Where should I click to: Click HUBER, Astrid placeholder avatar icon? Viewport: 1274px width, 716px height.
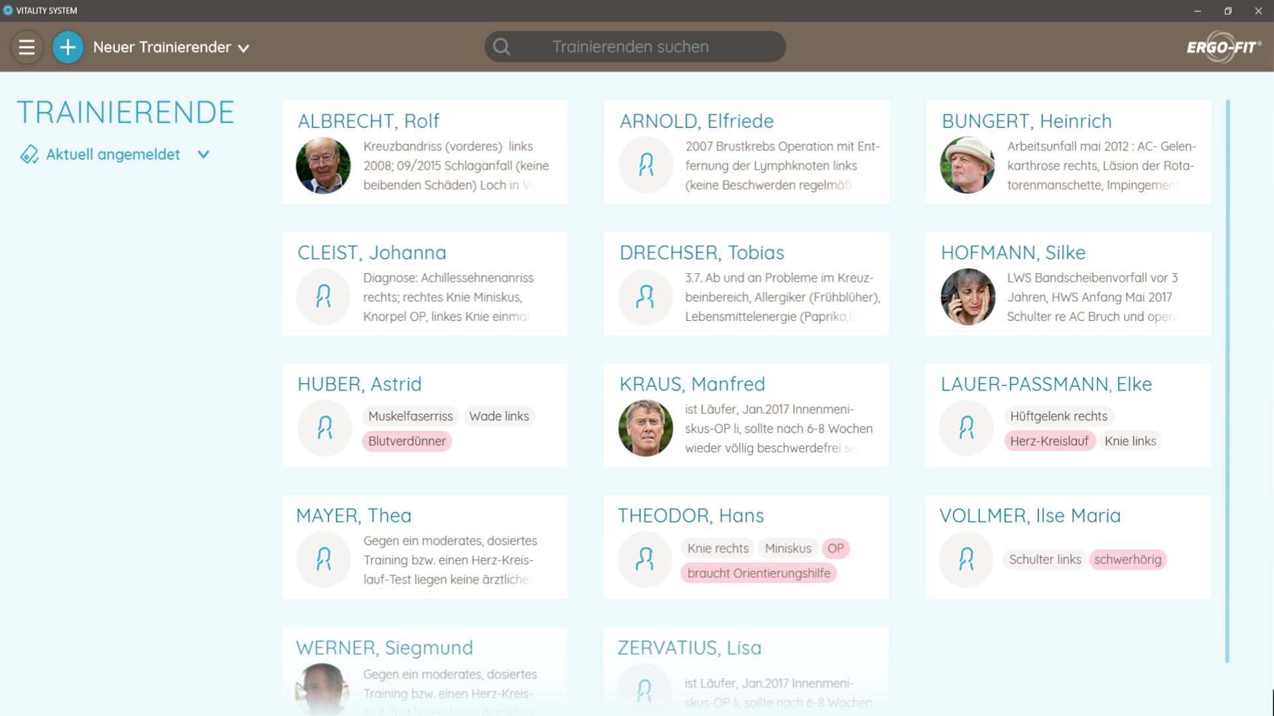pyautogui.click(x=324, y=428)
